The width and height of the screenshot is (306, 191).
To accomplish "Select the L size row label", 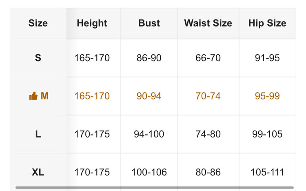I will tap(38, 134).
